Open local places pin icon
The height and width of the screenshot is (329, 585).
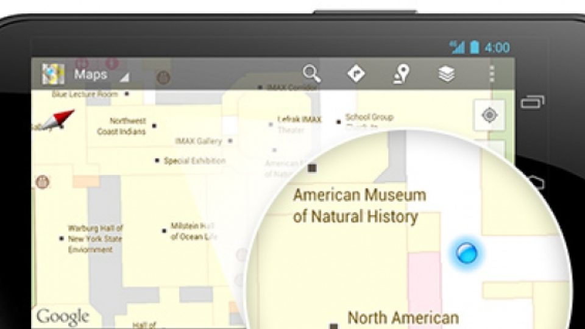[402, 74]
